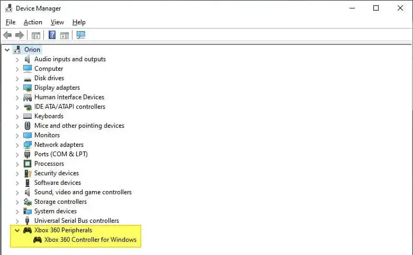The height and width of the screenshot is (255, 413).
Task: Click the Forward arrow toolbar icon
Action: click(x=20, y=35)
